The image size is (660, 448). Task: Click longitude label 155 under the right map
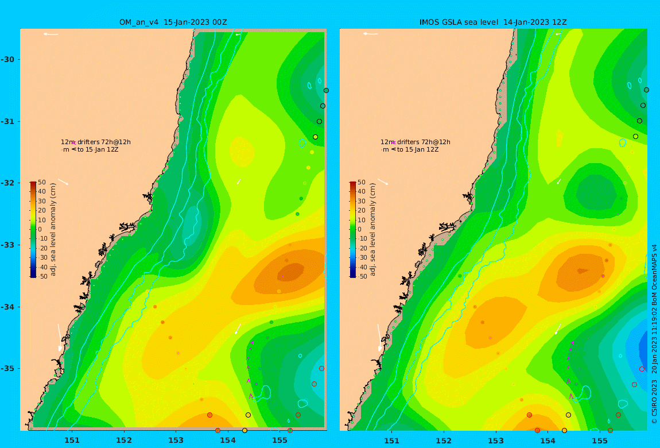tap(600, 441)
